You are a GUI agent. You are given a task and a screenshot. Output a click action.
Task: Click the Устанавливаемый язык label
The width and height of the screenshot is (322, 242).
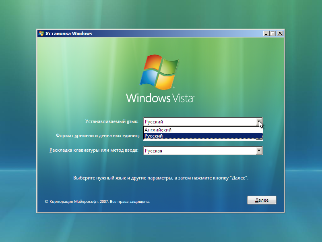coord(112,121)
